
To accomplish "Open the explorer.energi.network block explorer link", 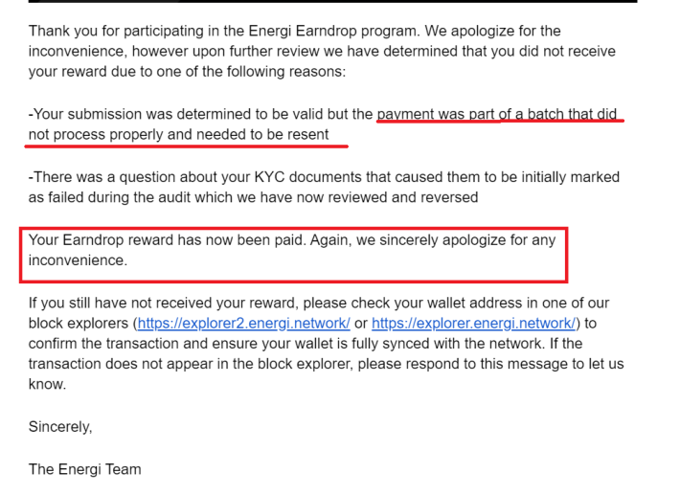I will (473, 324).
